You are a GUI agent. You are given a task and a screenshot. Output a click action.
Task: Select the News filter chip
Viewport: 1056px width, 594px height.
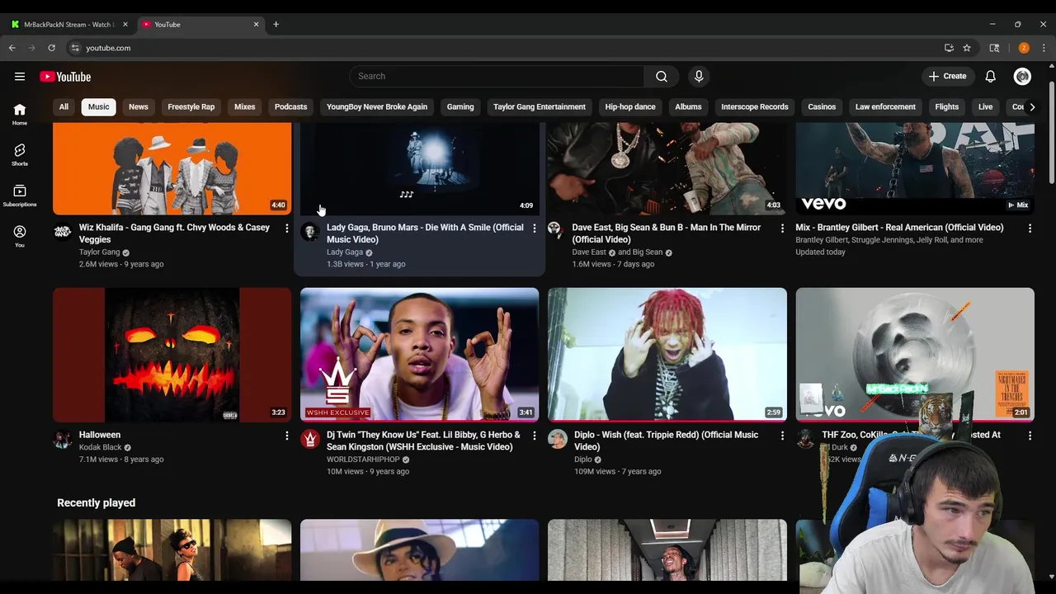click(x=139, y=106)
